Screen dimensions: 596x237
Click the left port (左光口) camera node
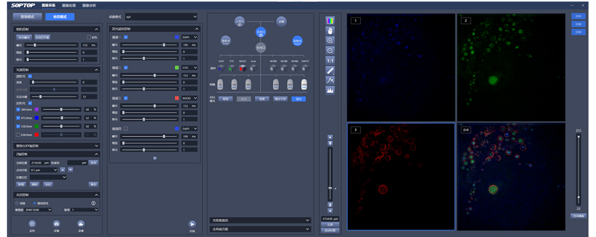point(261,32)
